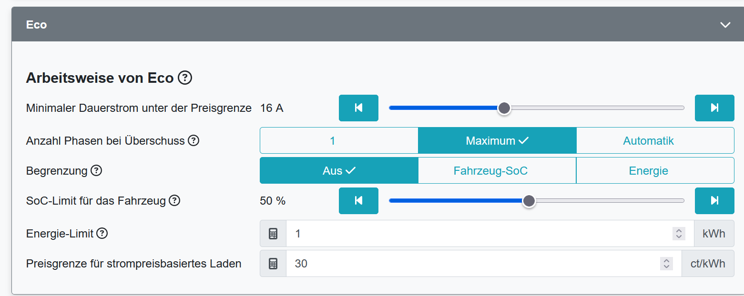This screenshot has height=296, width=744.
Task: Show help tooltip for Begrenzung
Action: [96, 170]
